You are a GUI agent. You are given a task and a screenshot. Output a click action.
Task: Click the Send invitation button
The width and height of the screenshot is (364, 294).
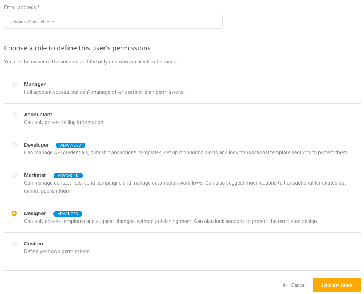[x=337, y=285]
